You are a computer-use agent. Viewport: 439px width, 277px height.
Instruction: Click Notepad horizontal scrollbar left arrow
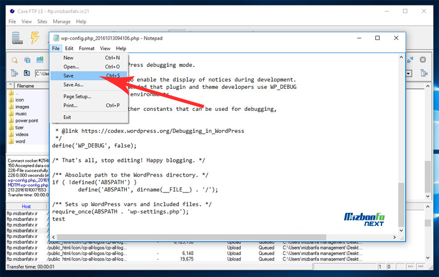pyautogui.click(x=53, y=237)
